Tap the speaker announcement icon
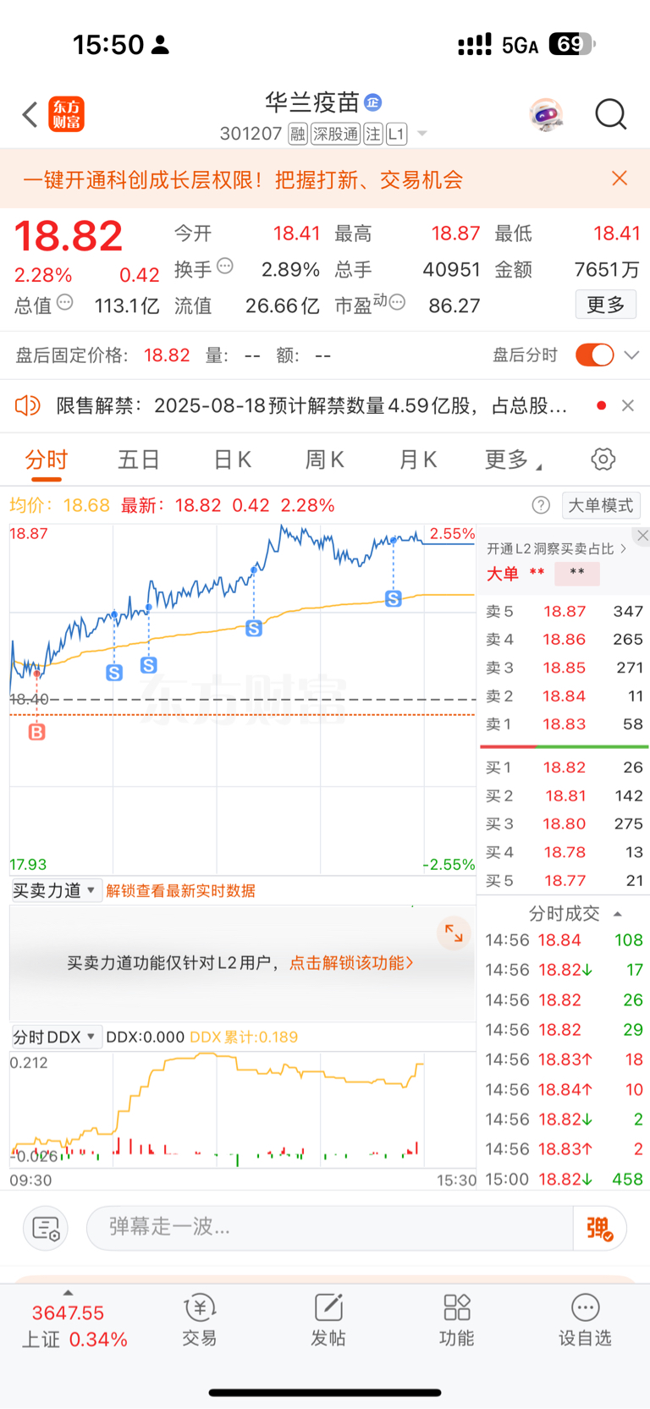 coord(28,405)
